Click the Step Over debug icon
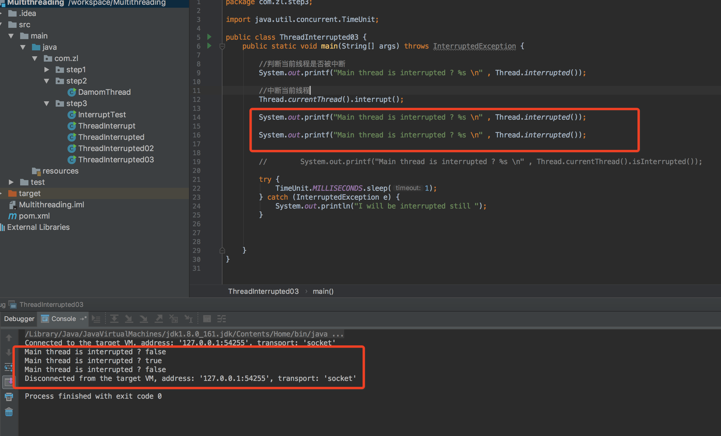The width and height of the screenshot is (721, 436). (114, 319)
